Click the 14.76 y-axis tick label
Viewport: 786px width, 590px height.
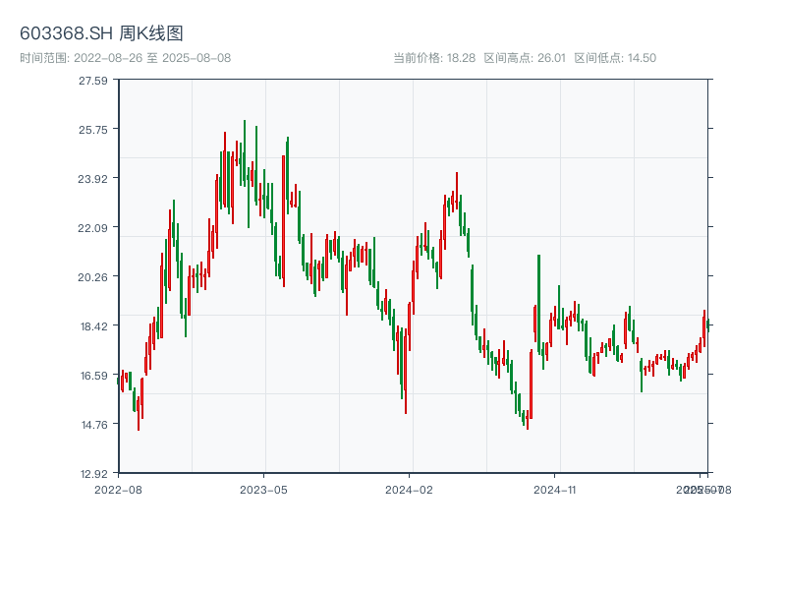(x=94, y=424)
